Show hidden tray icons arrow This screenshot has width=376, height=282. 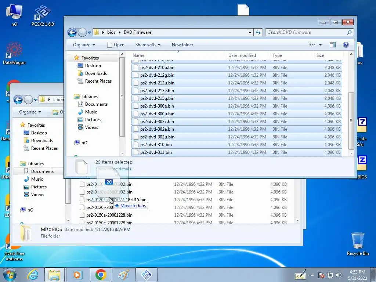pyautogui.click(x=312, y=275)
